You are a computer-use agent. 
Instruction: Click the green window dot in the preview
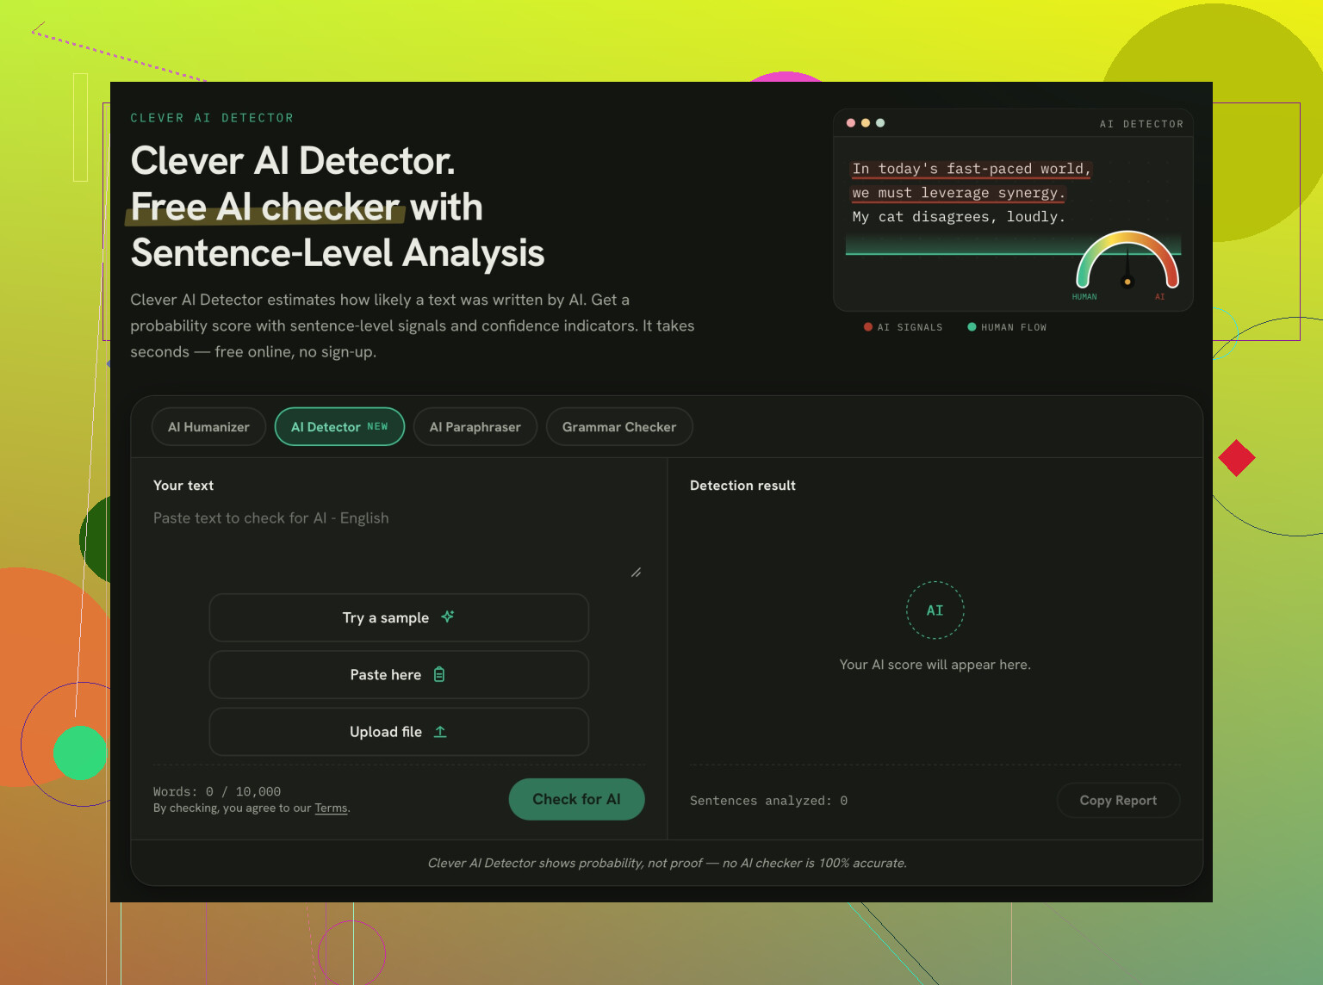(x=880, y=123)
